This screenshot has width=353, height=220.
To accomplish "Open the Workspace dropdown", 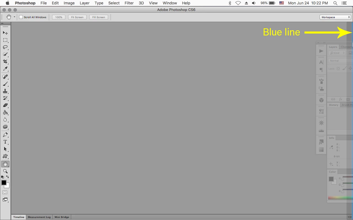I will click(x=335, y=17).
